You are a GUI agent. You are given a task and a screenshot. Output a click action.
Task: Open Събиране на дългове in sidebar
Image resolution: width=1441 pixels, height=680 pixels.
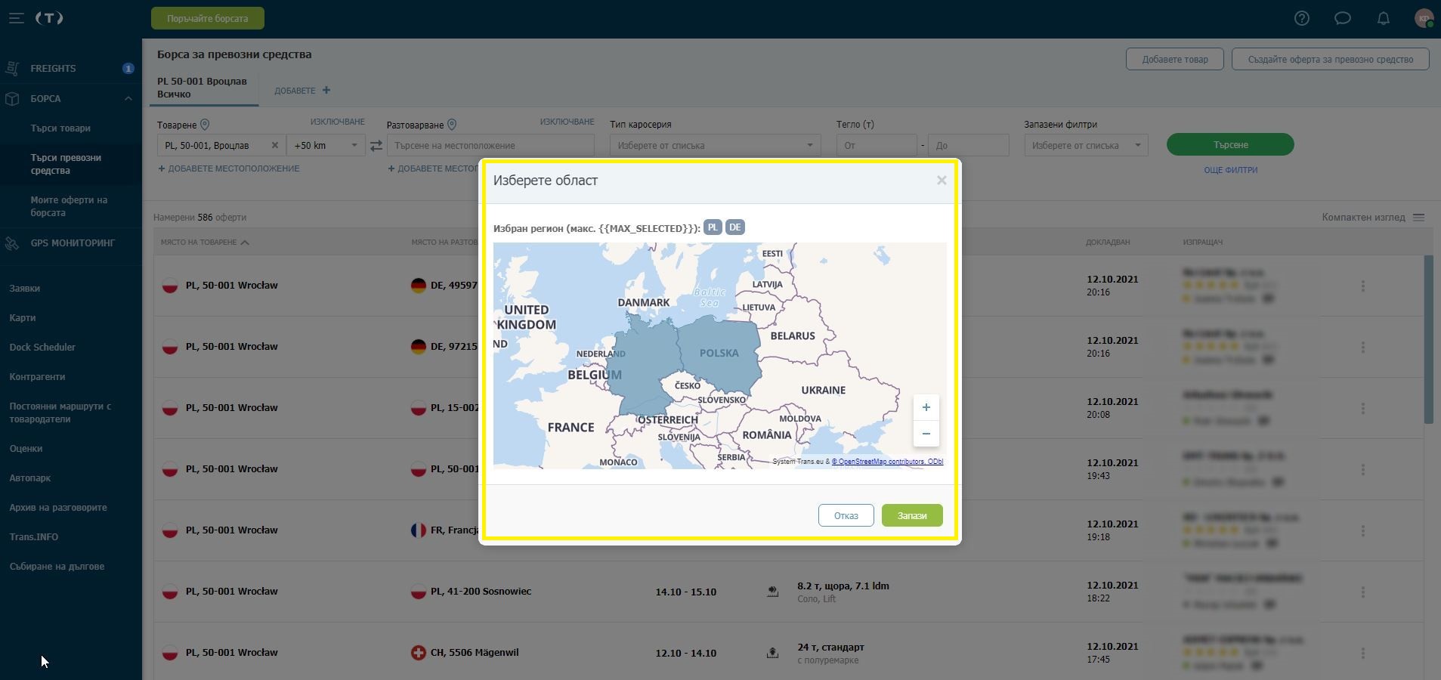[x=57, y=567]
